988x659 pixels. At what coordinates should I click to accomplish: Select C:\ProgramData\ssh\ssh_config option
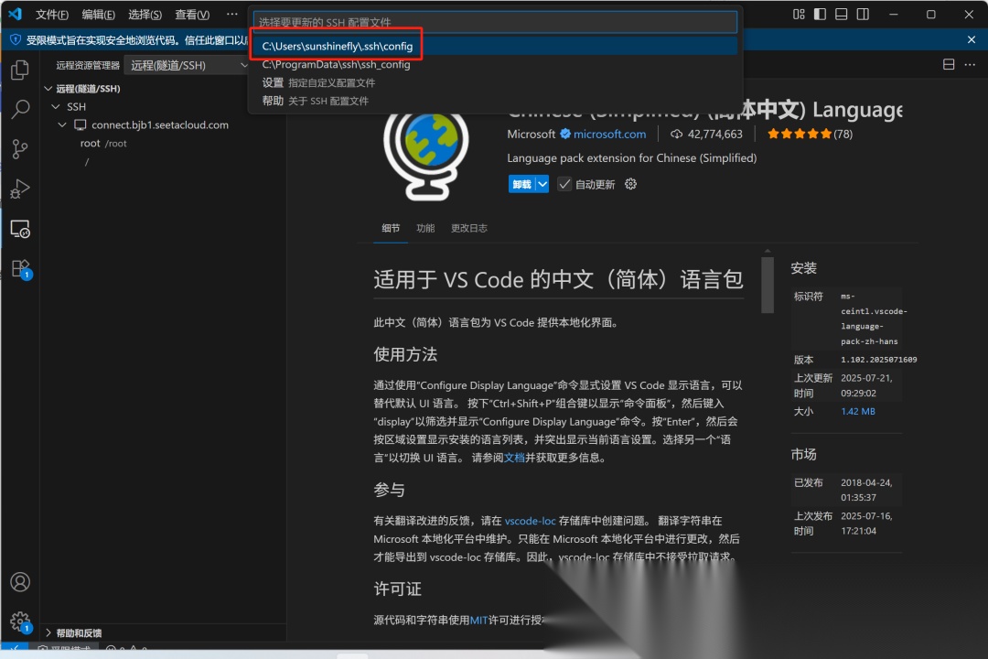(x=494, y=64)
